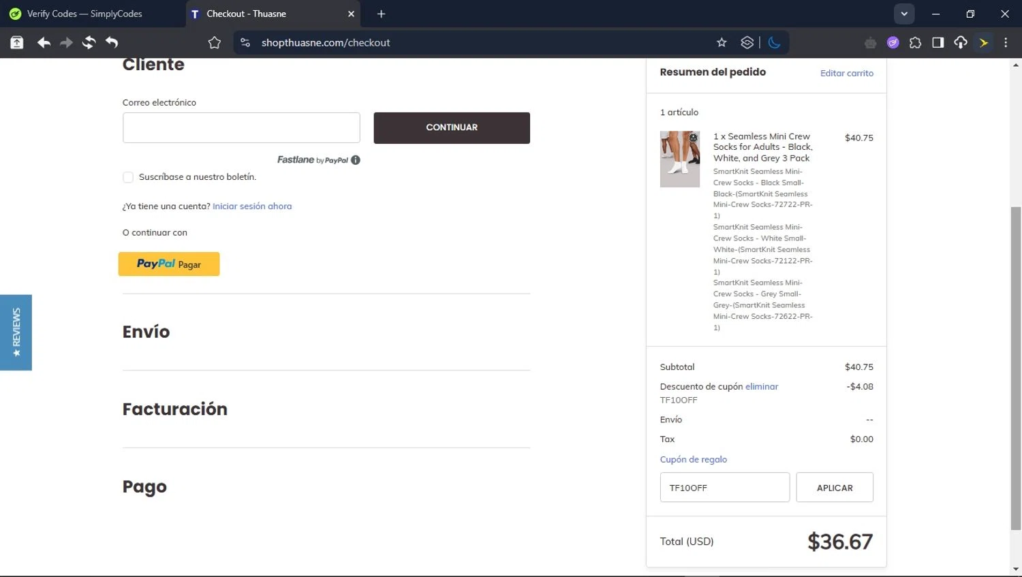Click the star outline icon left of address bar
Image resolution: width=1022 pixels, height=577 pixels.
tap(215, 42)
